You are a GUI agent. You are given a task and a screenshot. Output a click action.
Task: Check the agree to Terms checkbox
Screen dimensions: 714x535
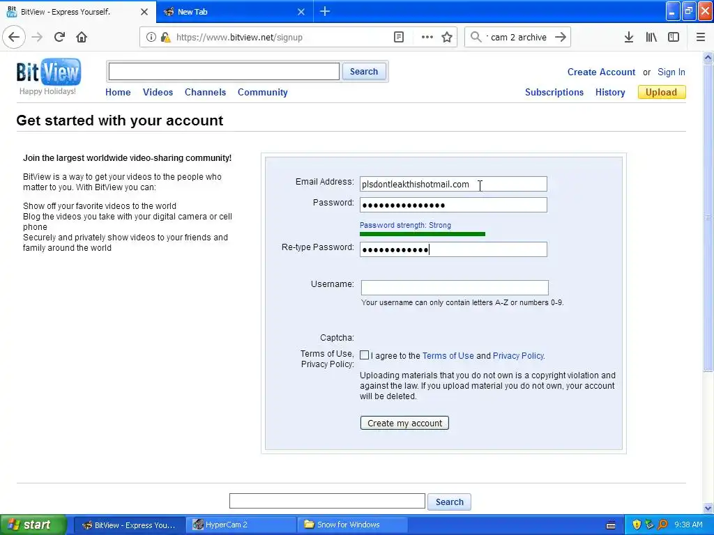(x=364, y=355)
